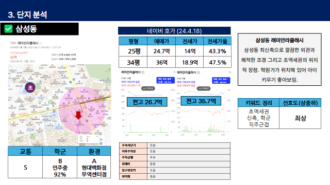Image resolution: width=330 pixels, height=185 pixels.
Task: Click the 전고 26.7억 label box
Action: click(147, 102)
